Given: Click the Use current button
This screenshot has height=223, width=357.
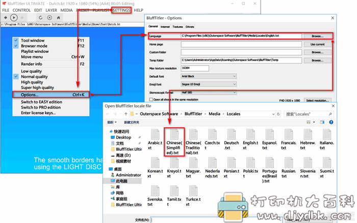Looking at the screenshot, I should pos(318,44).
